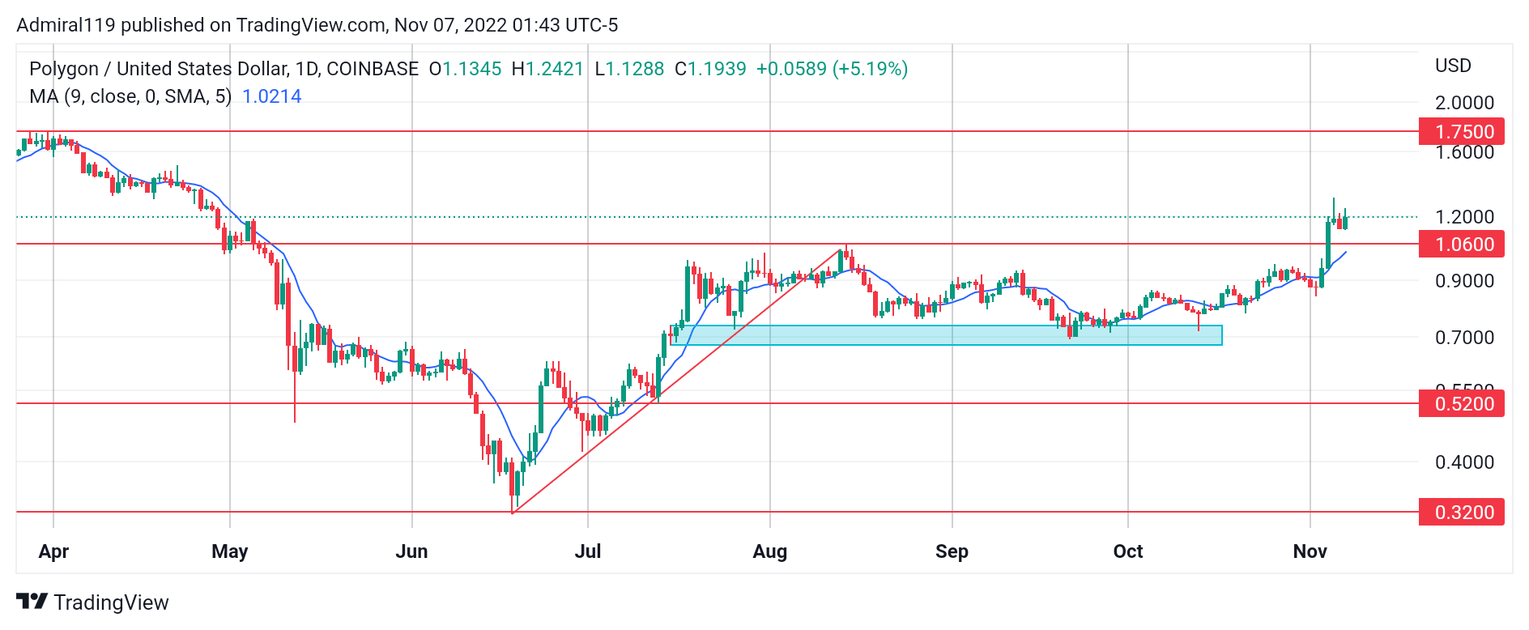The height and width of the screenshot is (630, 1529).
Task: Click the Apr label on time axis
Action: click(53, 551)
